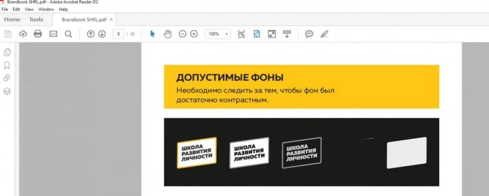Click the blank white card on black banner
Screen dimensions: 489x196
point(407,153)
